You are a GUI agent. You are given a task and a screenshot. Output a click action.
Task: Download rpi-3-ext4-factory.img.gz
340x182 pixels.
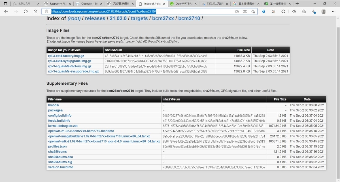[x=66, y=56]
